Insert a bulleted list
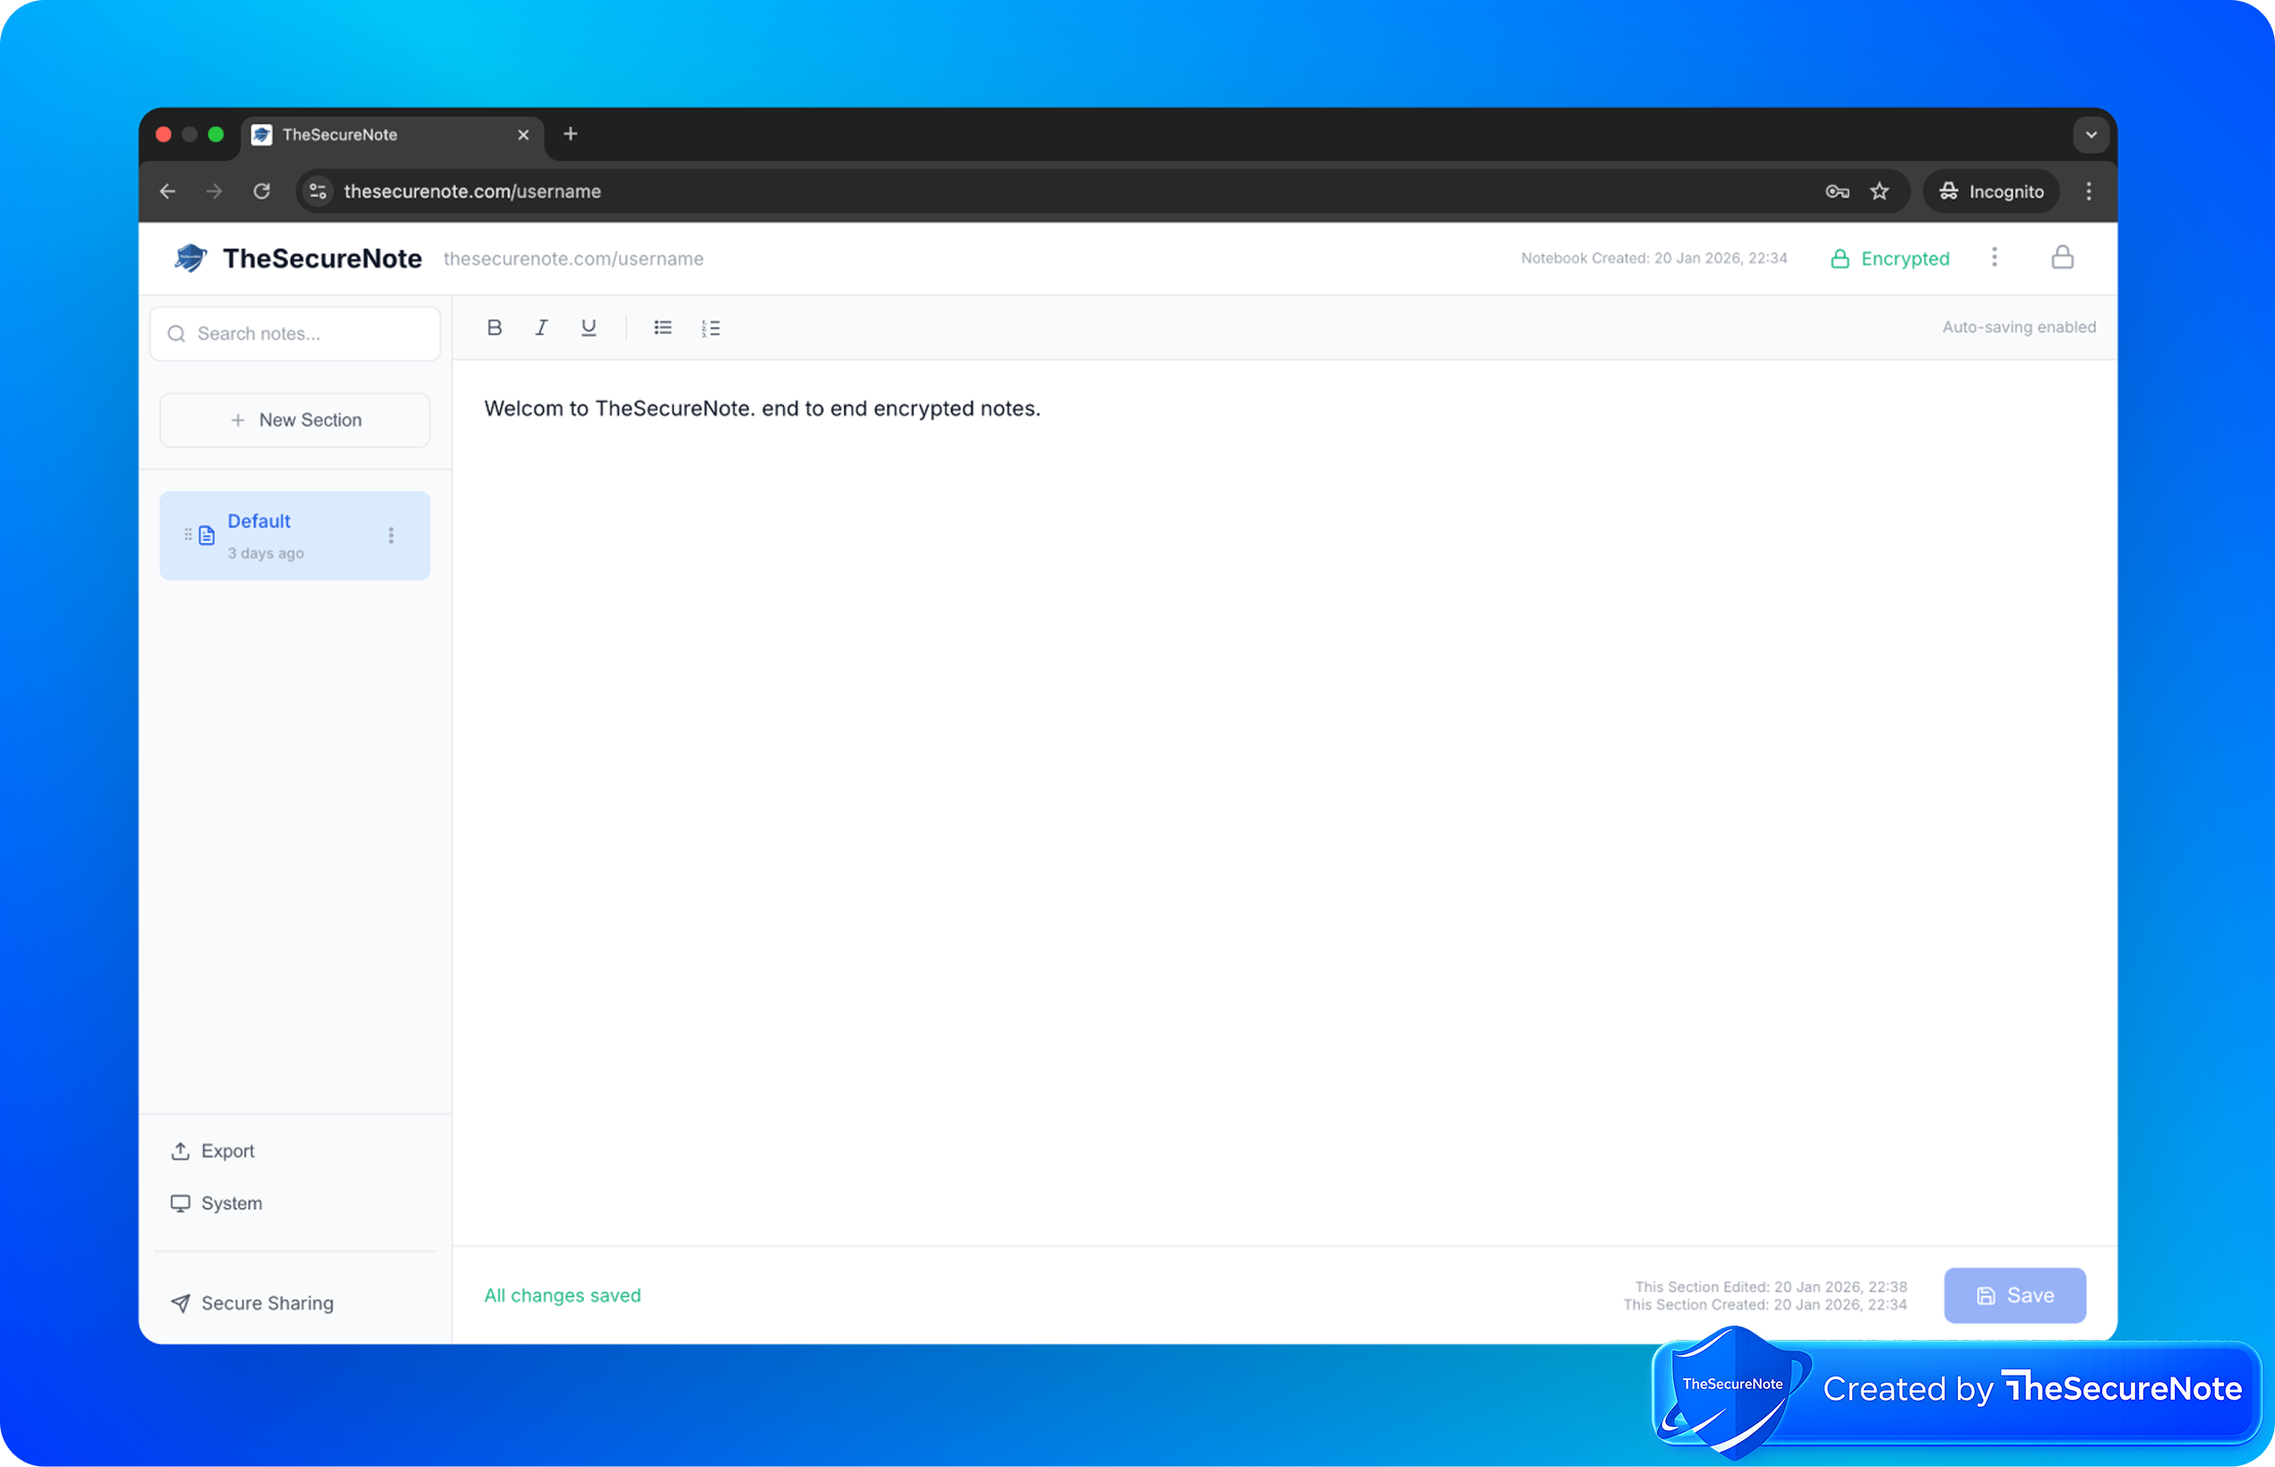The width and height of the screenshot is (2275, 1467). tap(663, 328)
